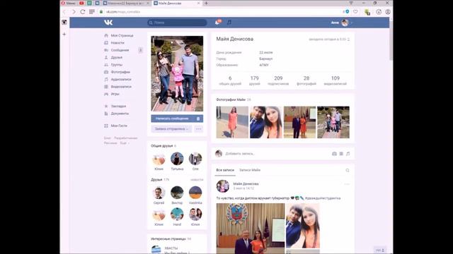
Task: Click the plus icon in Opera sidebar
Action: tap(64, 35)
